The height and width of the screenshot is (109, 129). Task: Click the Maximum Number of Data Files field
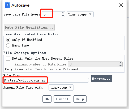pyautogui.click(x=95, y=64)
